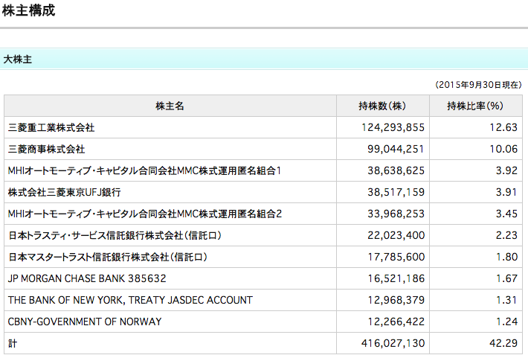
Task: Select shareholder 株式会社三菱東京UFJ銀行
Action: pos(64,192)
